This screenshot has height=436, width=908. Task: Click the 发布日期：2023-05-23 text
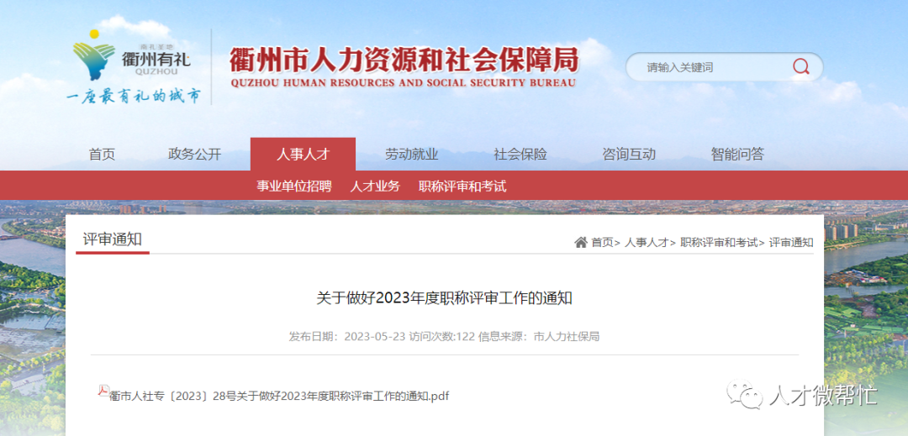pyautogui.click(x=347, y=337)
